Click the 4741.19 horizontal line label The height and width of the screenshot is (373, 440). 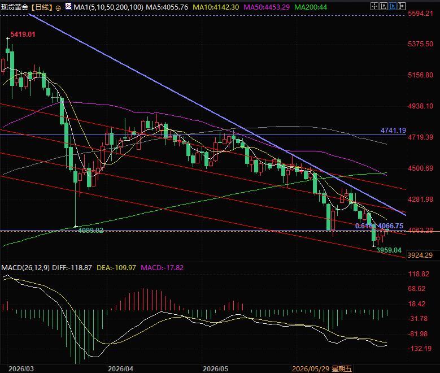(393, 131)
